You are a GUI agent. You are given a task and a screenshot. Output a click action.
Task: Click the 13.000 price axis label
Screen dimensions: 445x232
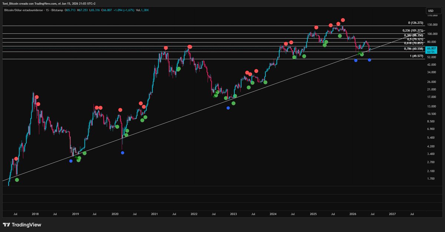point(431,106)
